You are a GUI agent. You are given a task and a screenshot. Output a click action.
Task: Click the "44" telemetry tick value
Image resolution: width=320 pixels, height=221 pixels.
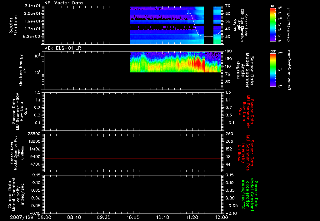pos(228,164)
